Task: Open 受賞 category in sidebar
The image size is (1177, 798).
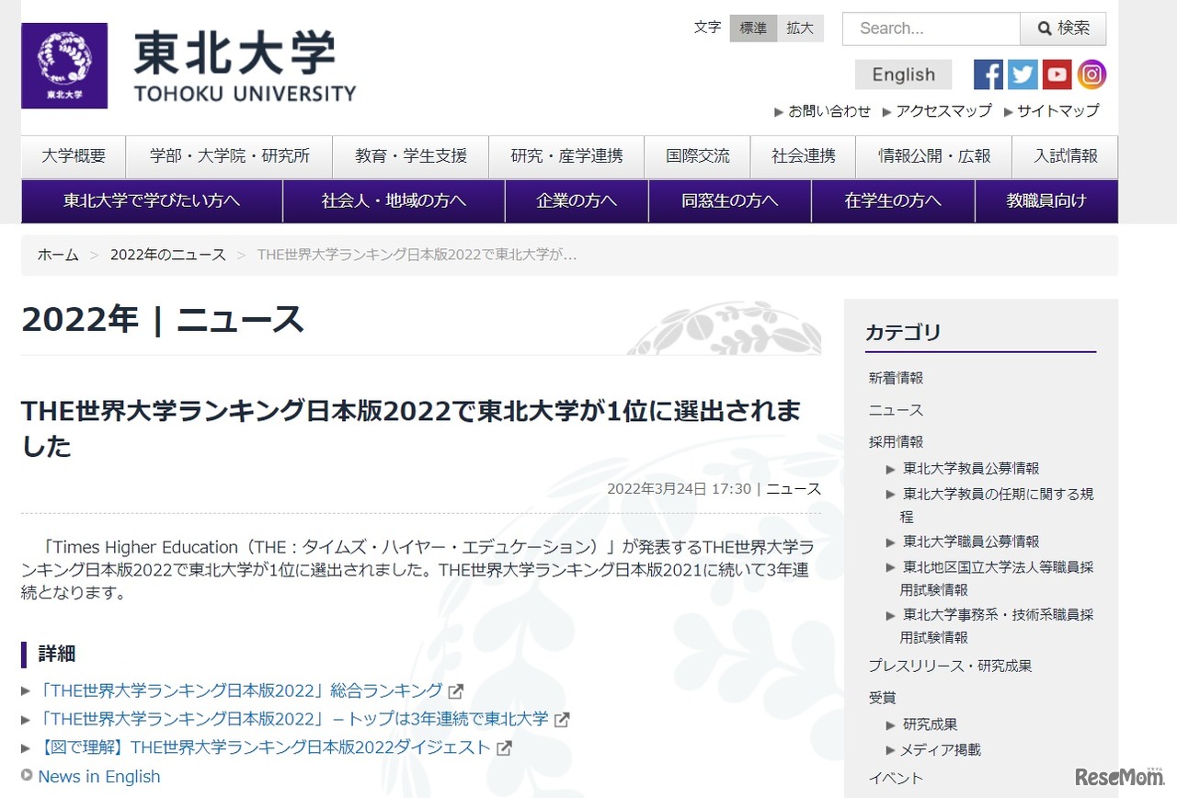Action: [882, 698]
